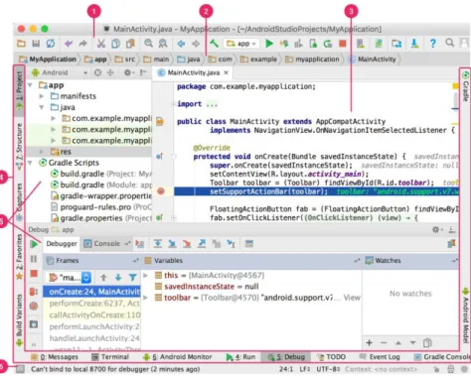Screen dimensions: 471x376
Task: Click the Synchronize toolbar icon
Action: coord(51,44)
